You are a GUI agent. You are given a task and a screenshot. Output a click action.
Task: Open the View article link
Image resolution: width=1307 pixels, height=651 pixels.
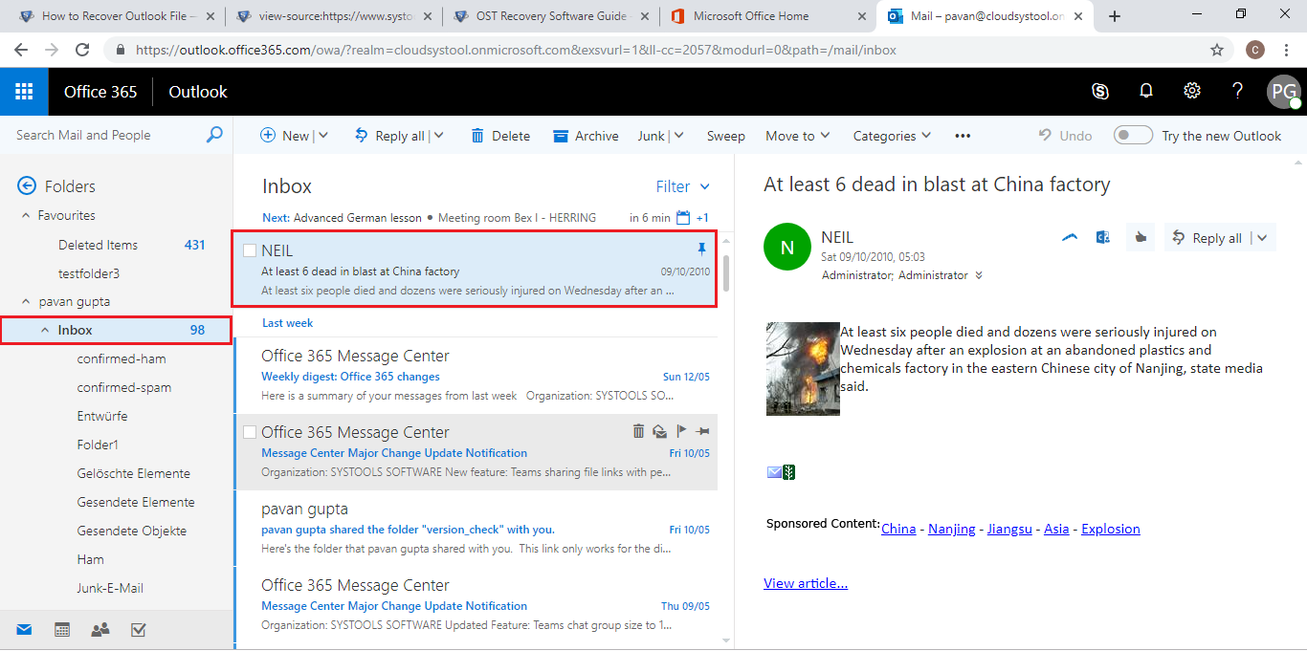pos(806,583)
